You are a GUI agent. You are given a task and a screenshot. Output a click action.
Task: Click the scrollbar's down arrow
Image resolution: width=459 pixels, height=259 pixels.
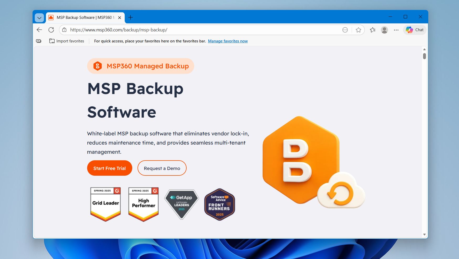[x=424, y=234]
